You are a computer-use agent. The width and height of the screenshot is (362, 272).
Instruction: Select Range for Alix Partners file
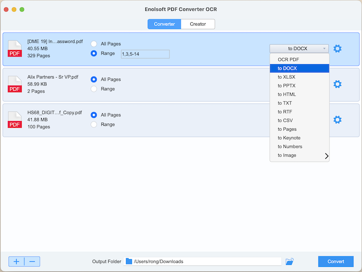(94, 89)
